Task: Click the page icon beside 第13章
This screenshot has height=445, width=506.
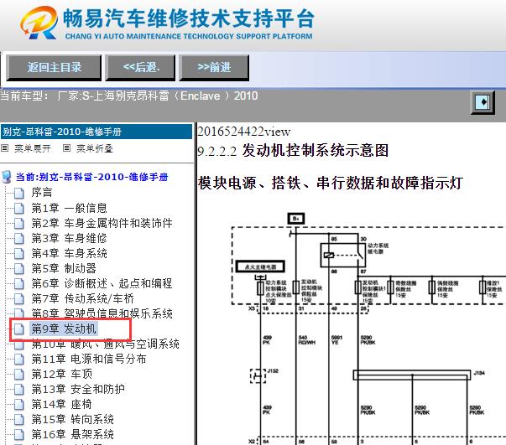Action: [x=19, y=390]
